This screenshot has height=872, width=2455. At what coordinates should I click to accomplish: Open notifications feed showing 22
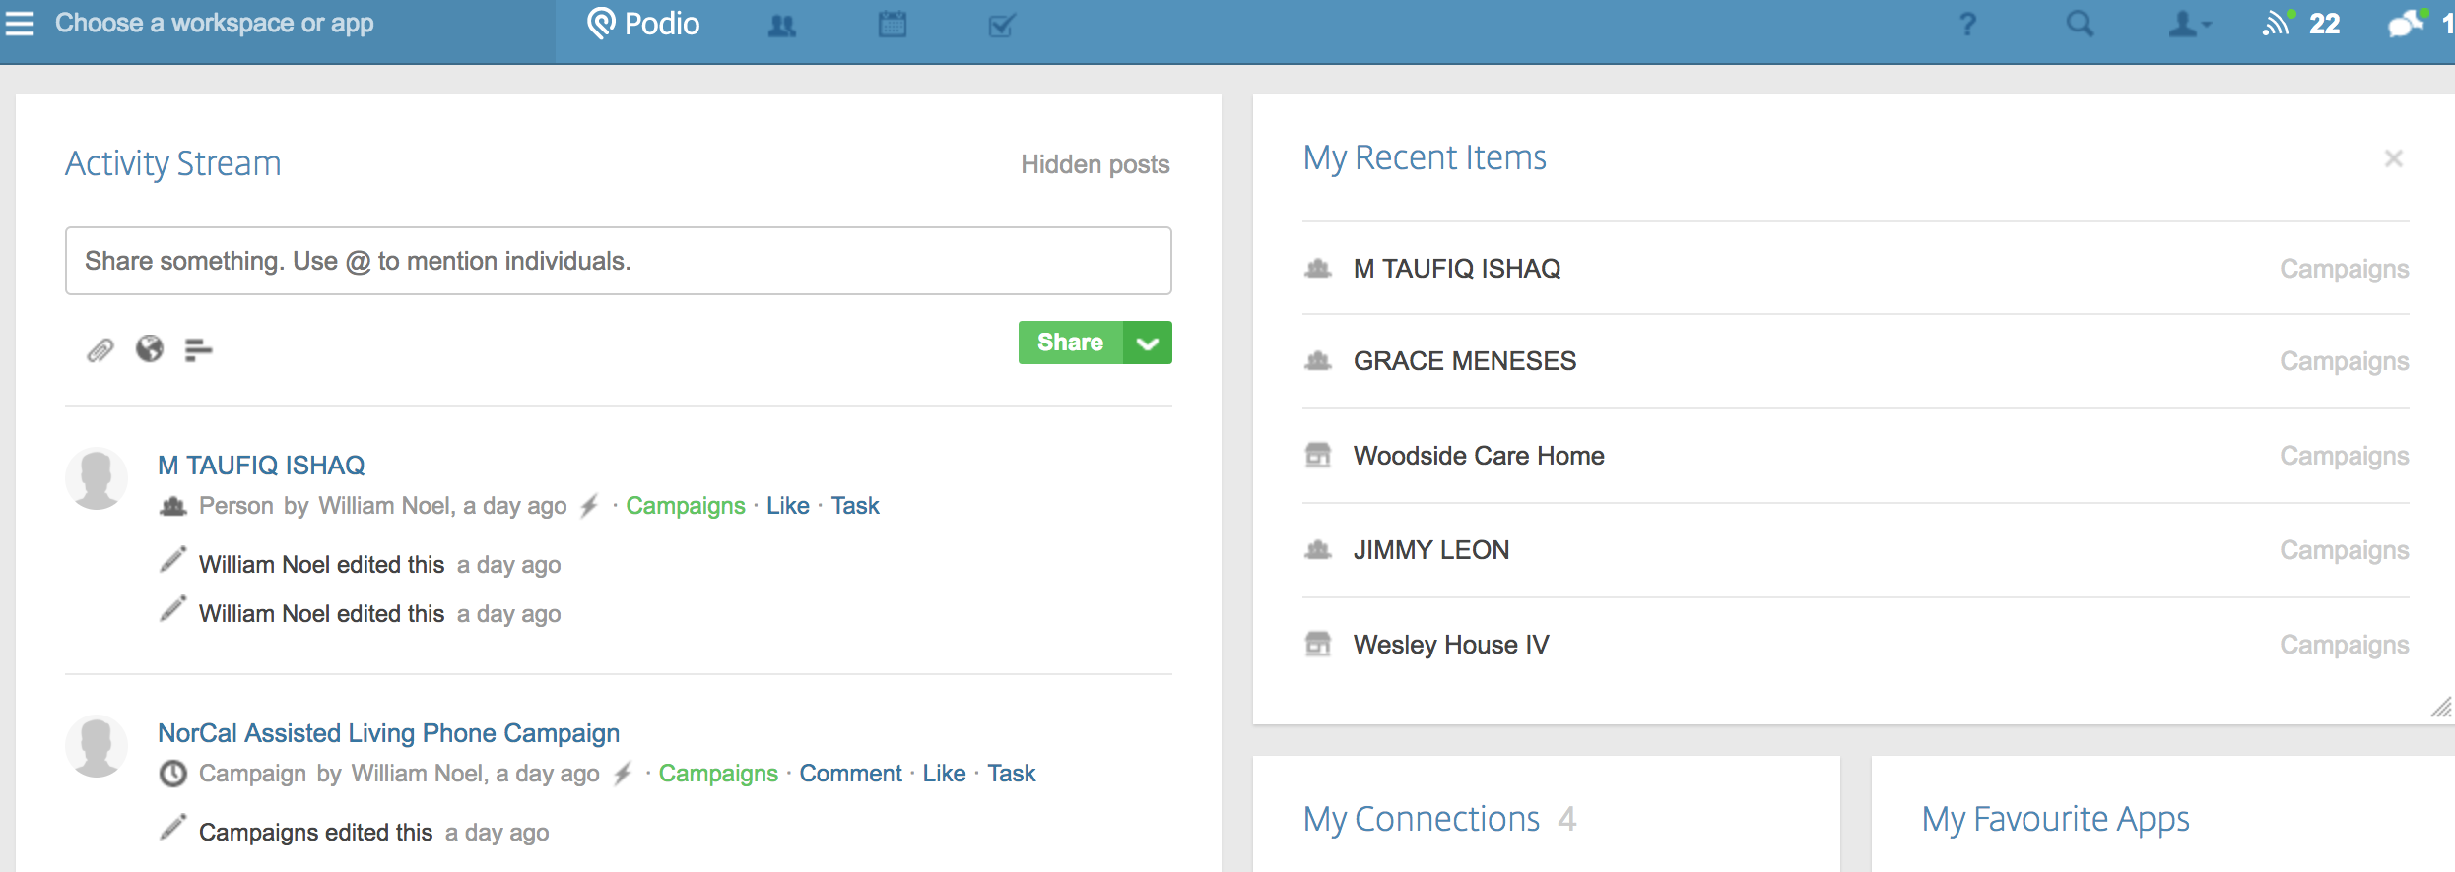tap(2301, 24)
